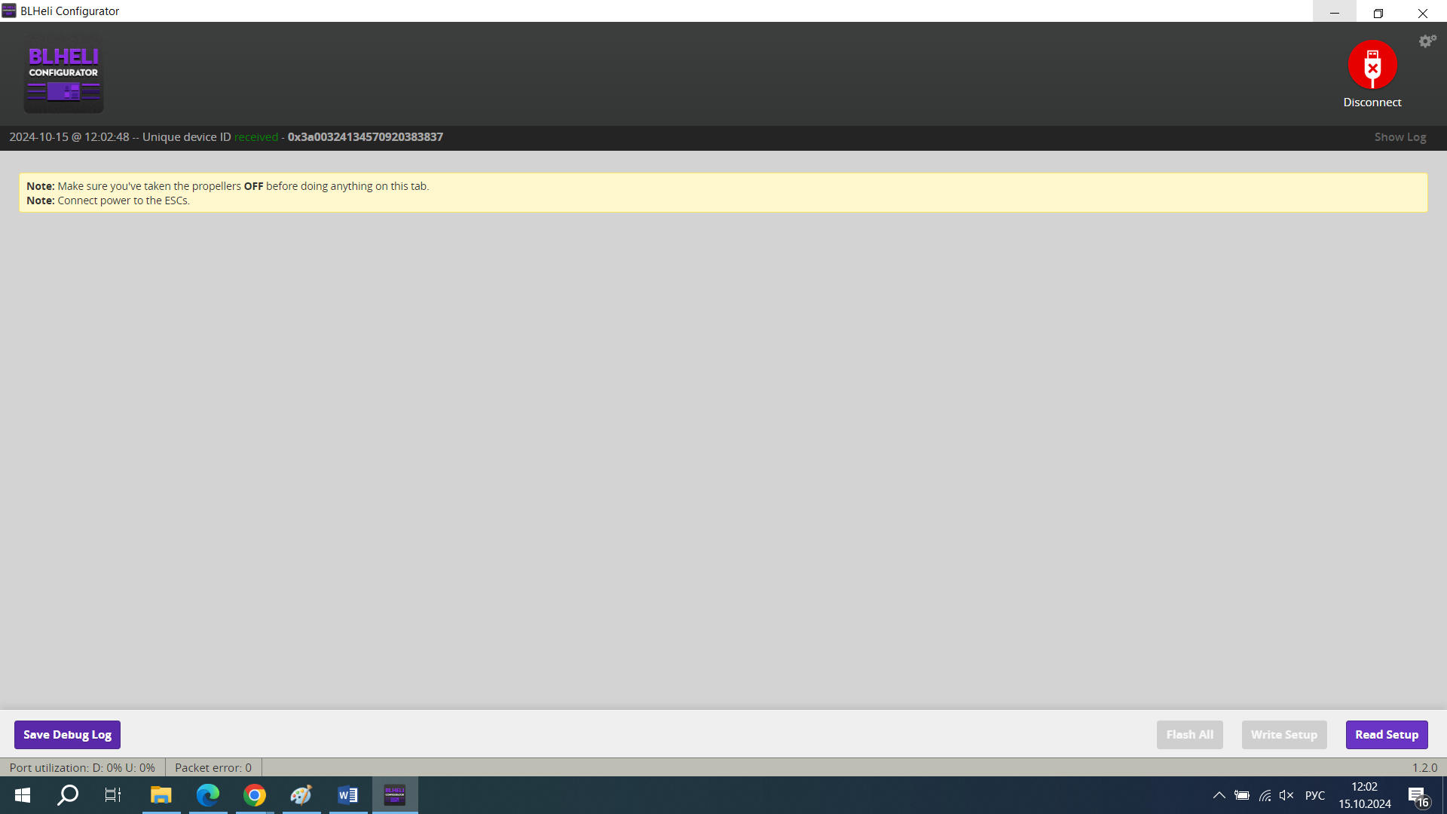1447x814 pixels.
Task: Launch Google Chrome from taskbar
Action: [255, 795]
